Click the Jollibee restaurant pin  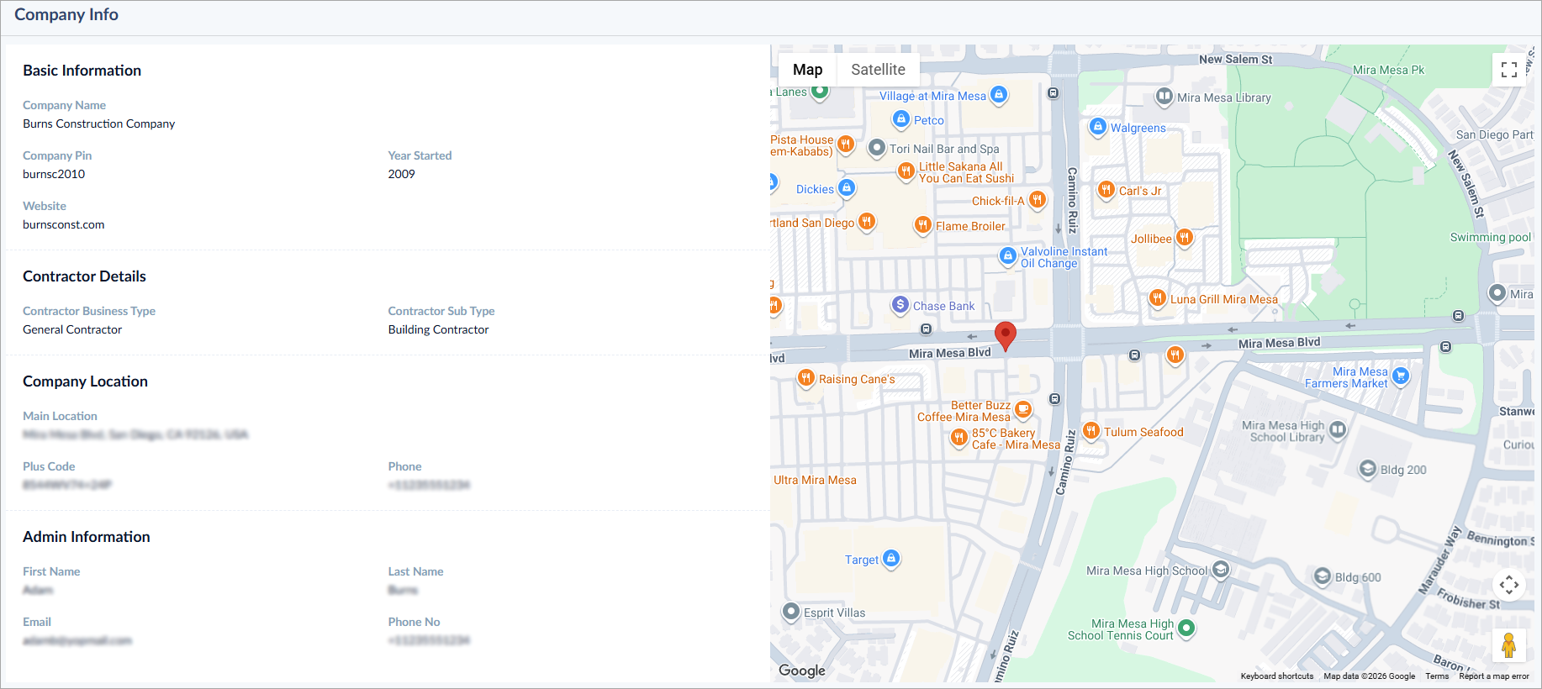(1185, 238)
